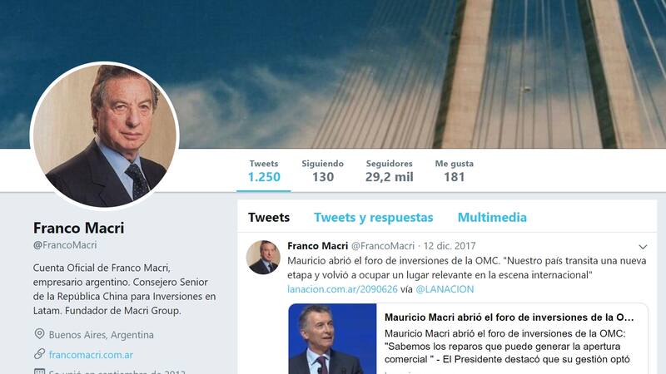This screenshot has height=374, width=666.
Task: Select the Tweets tab in timeline
Action: (x=269, y=218)
